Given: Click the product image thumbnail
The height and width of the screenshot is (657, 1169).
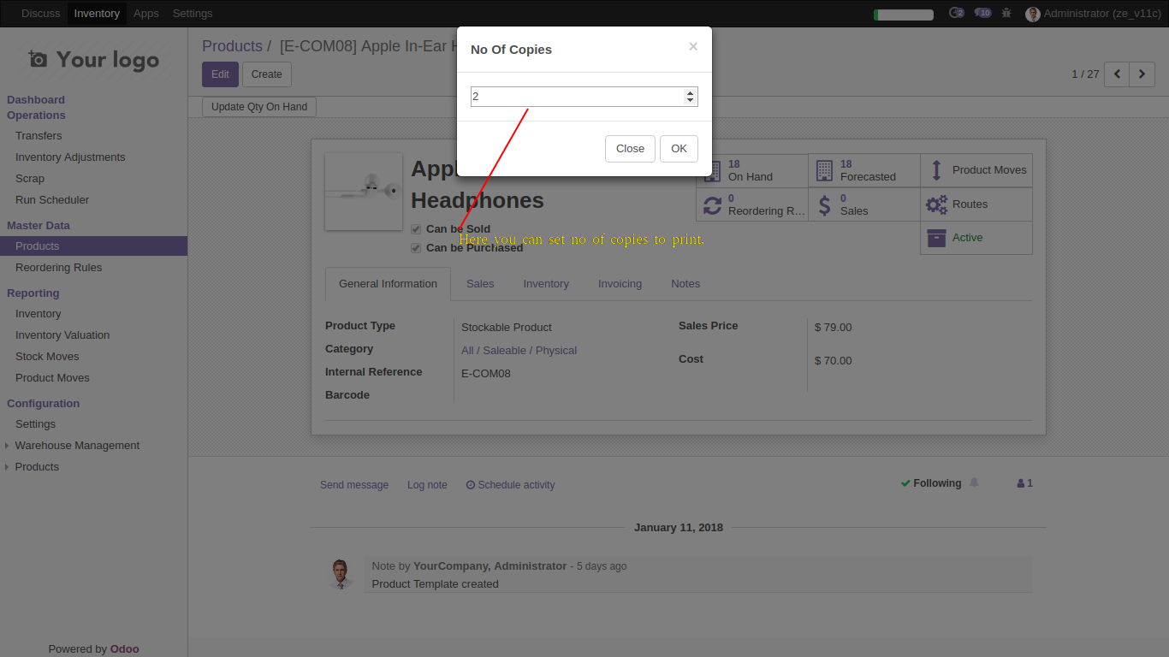Looking at the screenshot, I should tap(364, 192).
